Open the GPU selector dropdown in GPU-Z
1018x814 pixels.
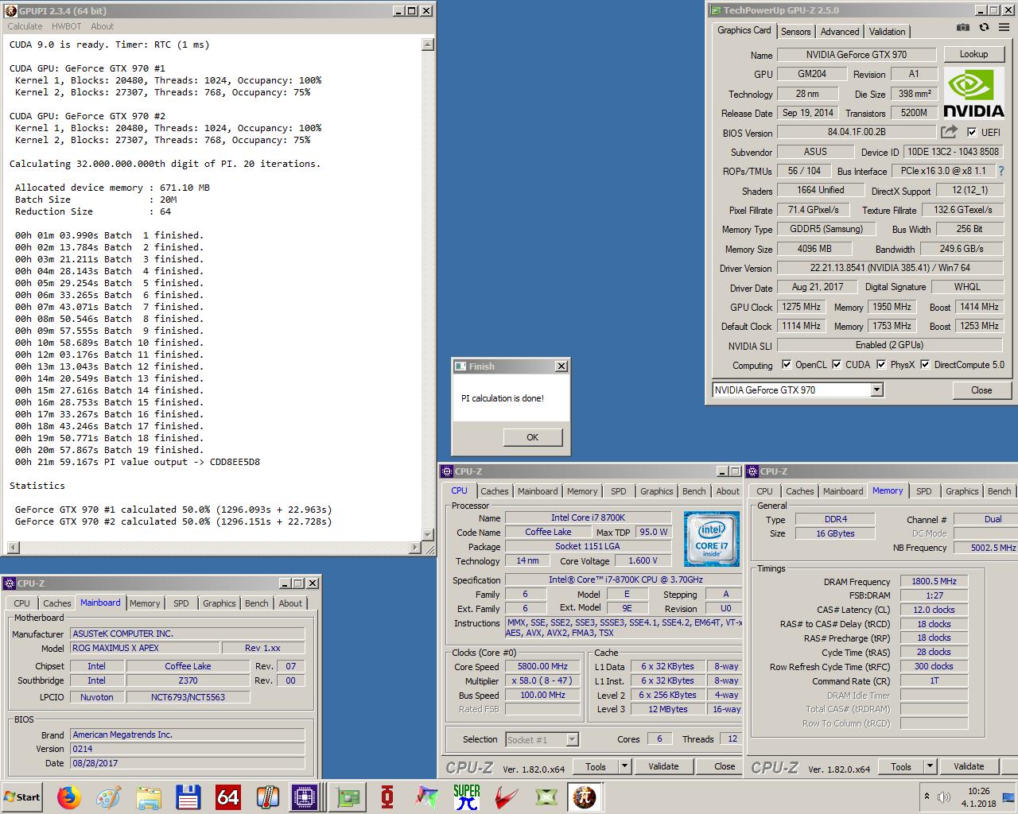(x=876, y=390)
